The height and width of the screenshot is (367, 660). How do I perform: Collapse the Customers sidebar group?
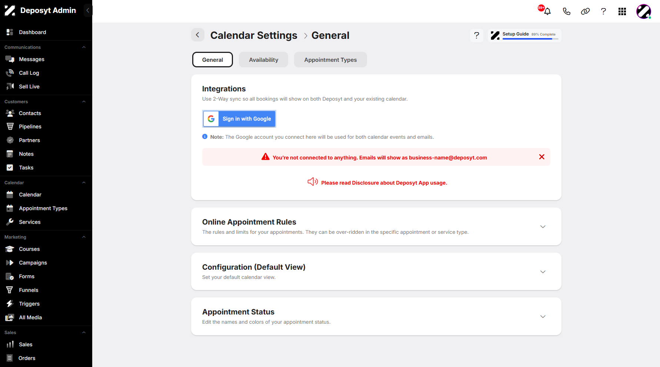point(84,102)
